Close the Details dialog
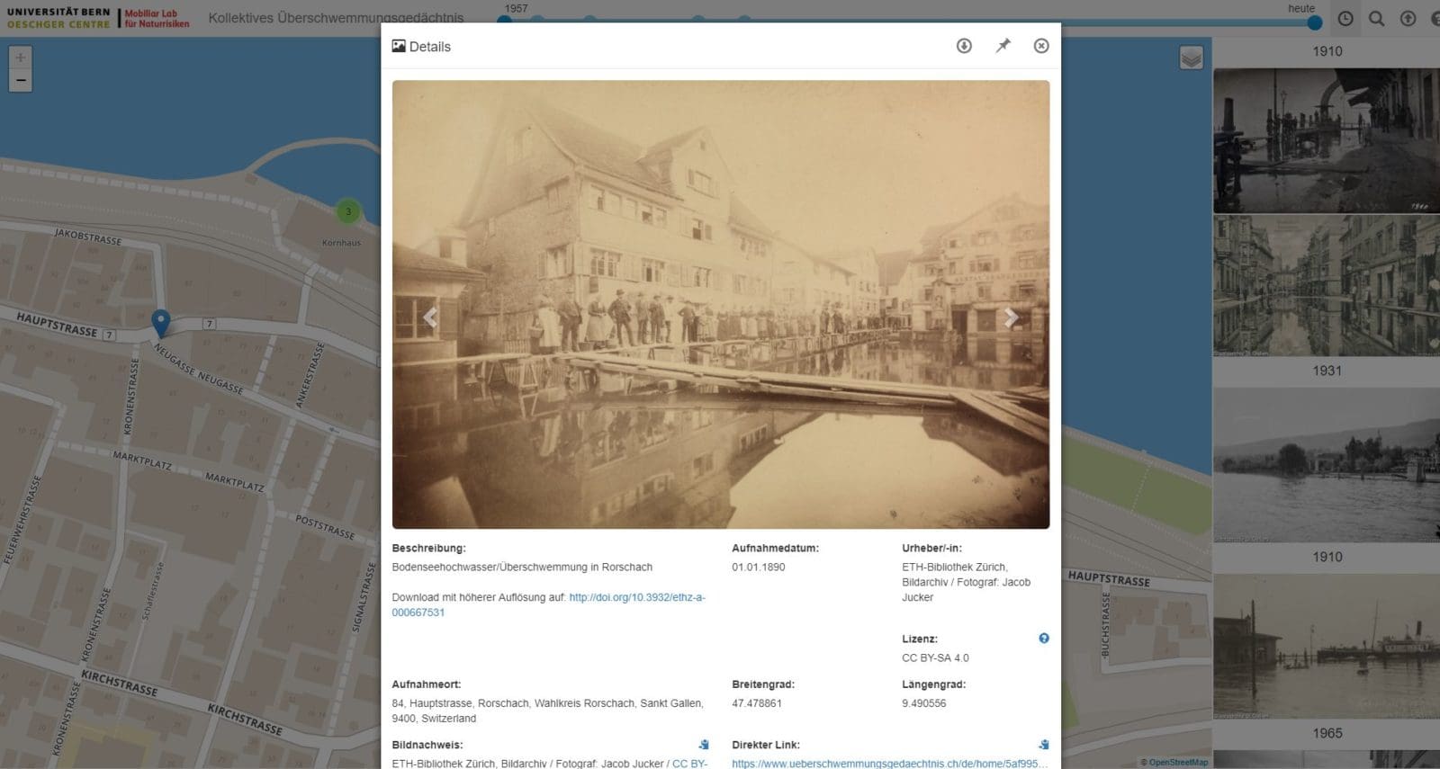The width and height of the screenshot is (1440, 769). (x=1041, y=46)
